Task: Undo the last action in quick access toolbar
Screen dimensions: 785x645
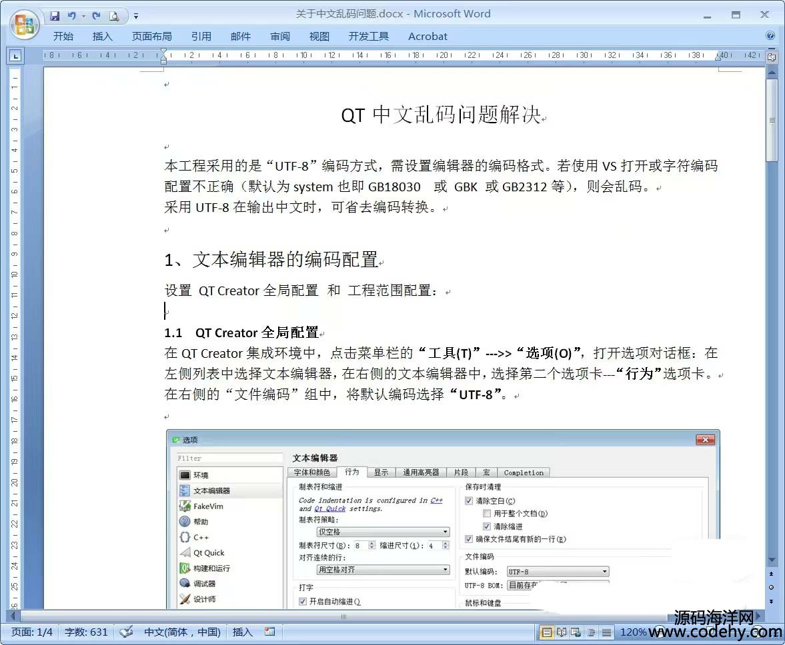Action: 71,16
